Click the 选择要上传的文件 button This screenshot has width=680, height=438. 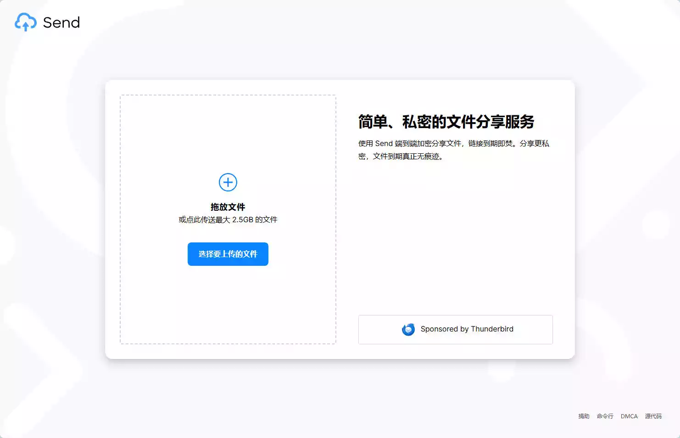tap(228, 254)
